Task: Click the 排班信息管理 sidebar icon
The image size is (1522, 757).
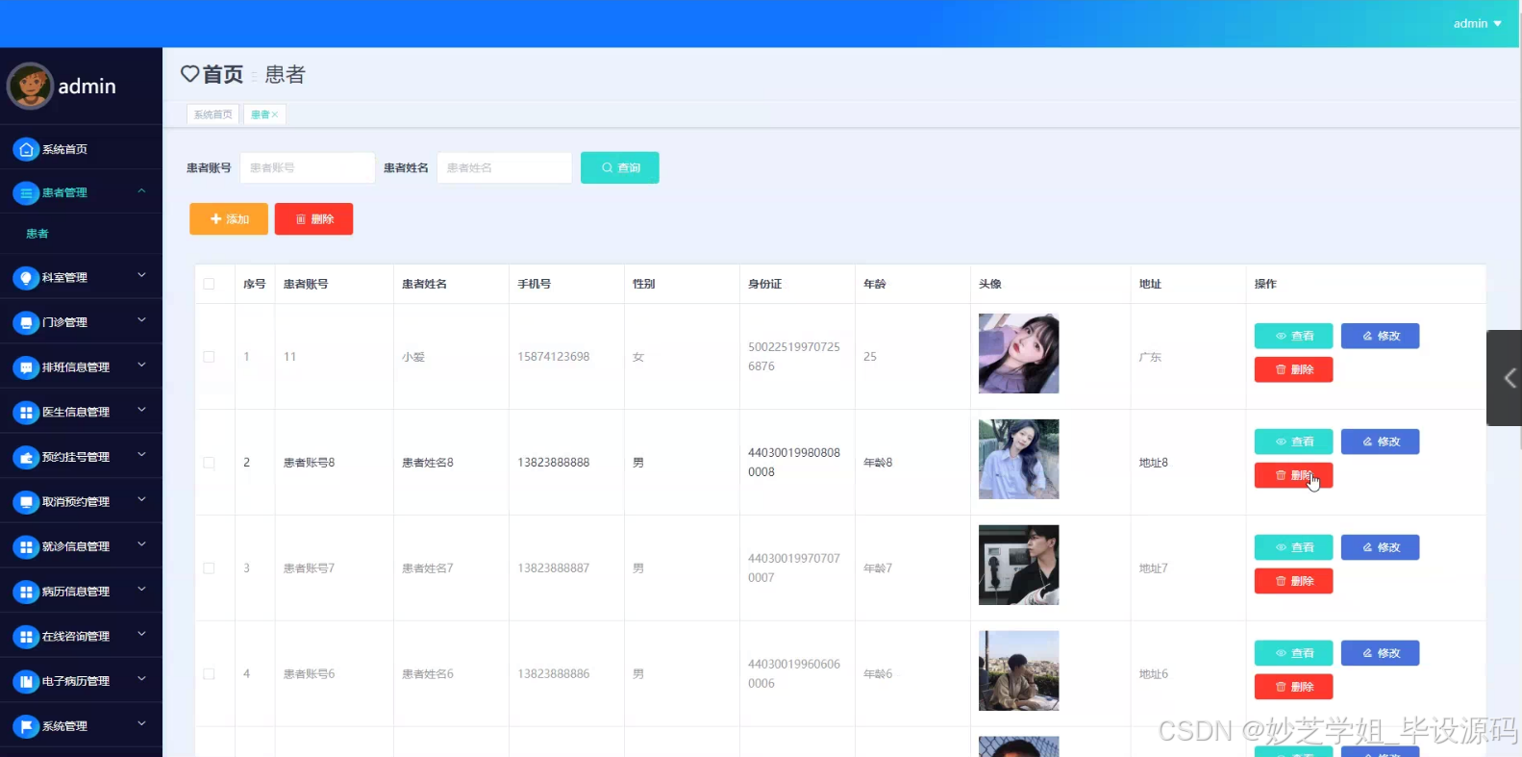Action: coord(26,367)
